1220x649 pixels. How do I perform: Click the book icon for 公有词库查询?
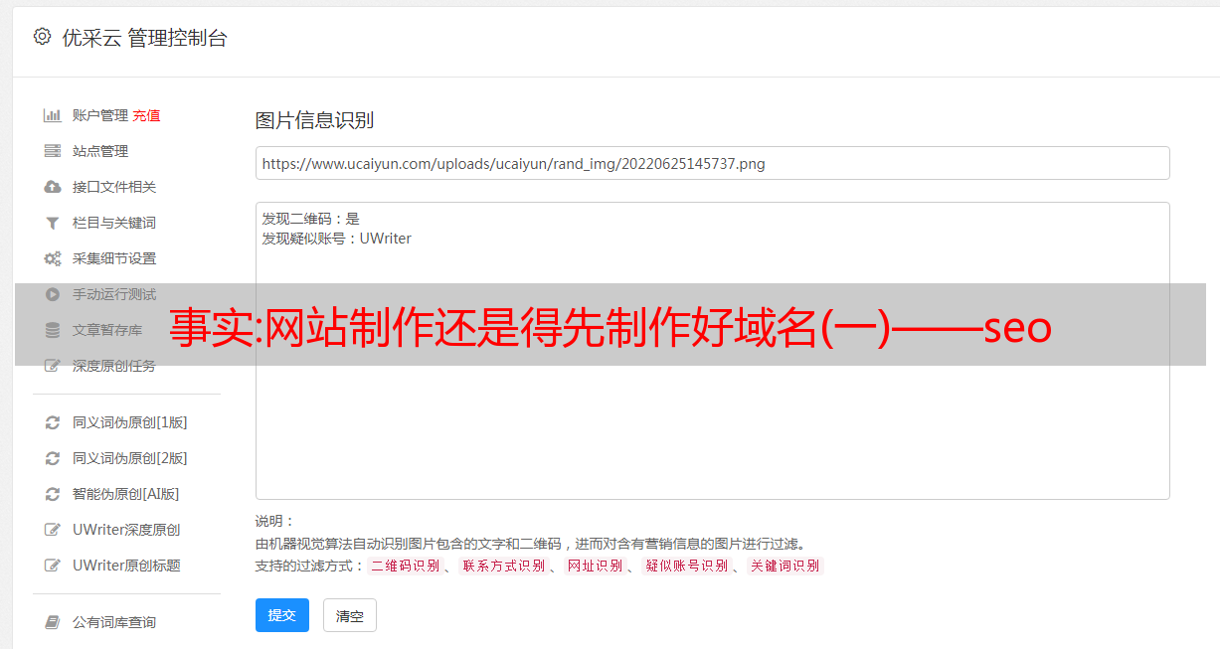pos(53,622)
